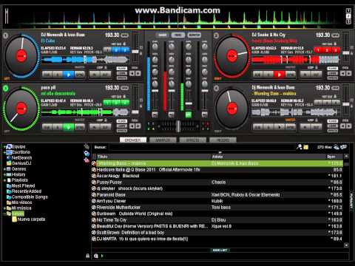The height and width of the screenshot is (266, 355).
Task: Hit the CUE button on deck 1
Action: coord(47,75)
